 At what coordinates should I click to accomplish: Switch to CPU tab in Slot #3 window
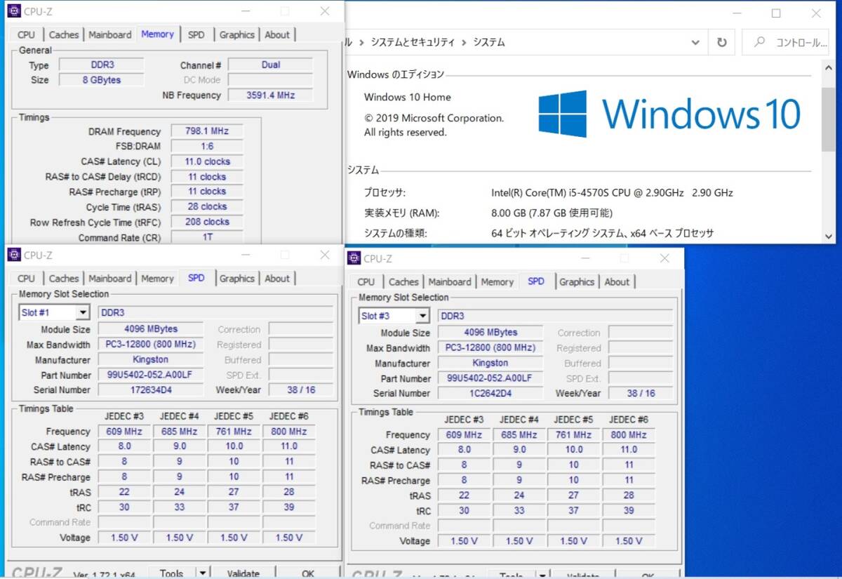[366, 282]
